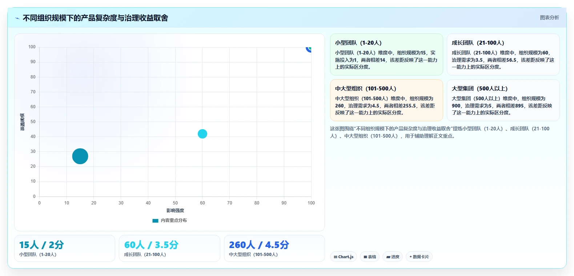Click the page title 不同组织规模下的产品复杂度与治理收益取舍
574x276 pixels.
(x=95, y=18)
